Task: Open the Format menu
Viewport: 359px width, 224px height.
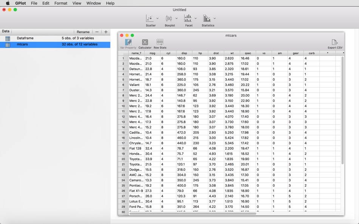Action: click(61, 3)
